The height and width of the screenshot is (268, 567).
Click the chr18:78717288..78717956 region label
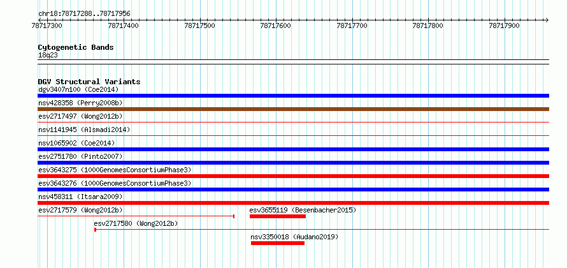[x=84, y=14]
